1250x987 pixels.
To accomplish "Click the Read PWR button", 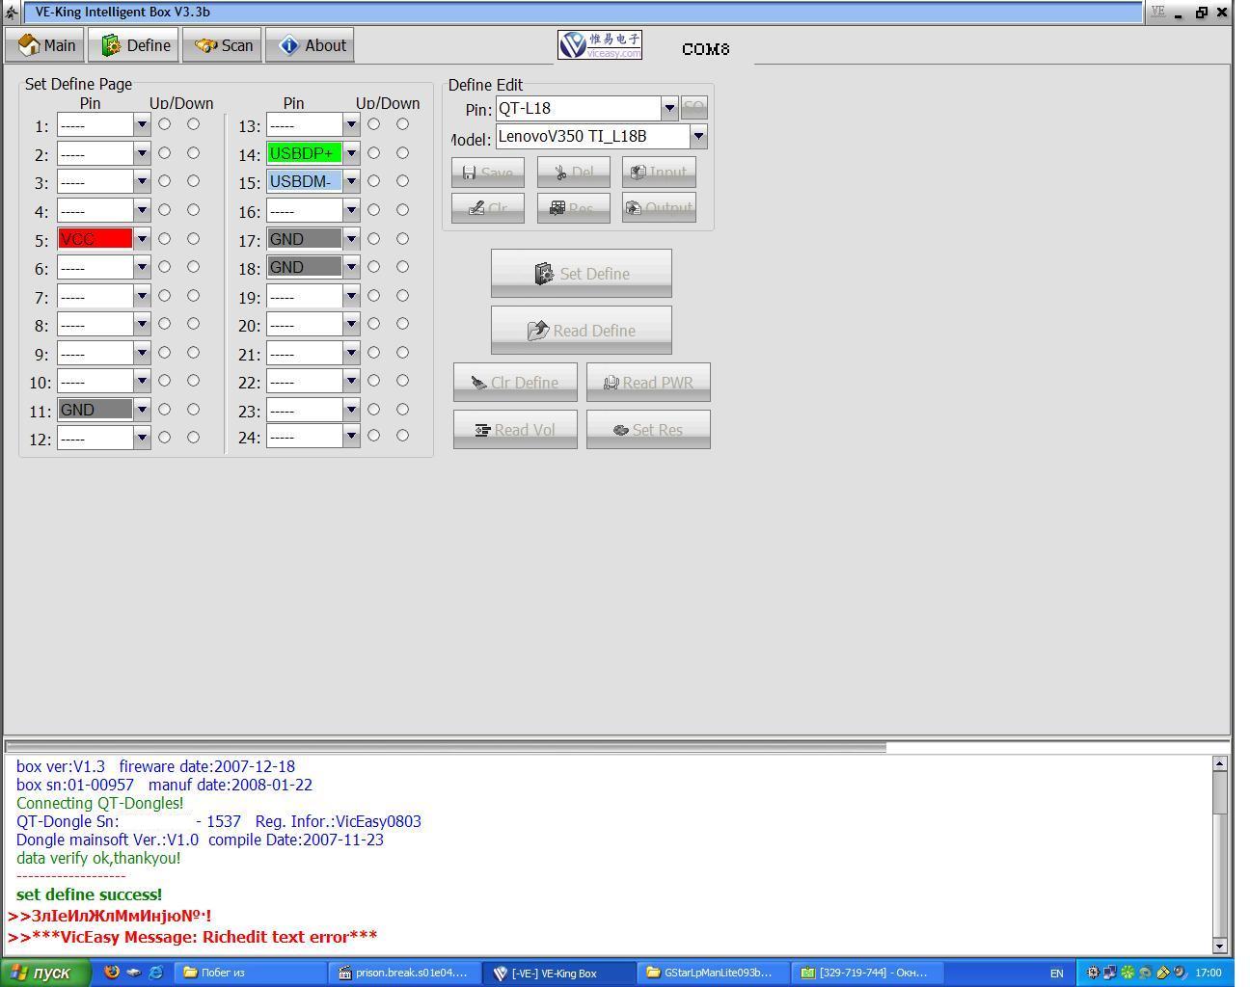I will point(648,383).
